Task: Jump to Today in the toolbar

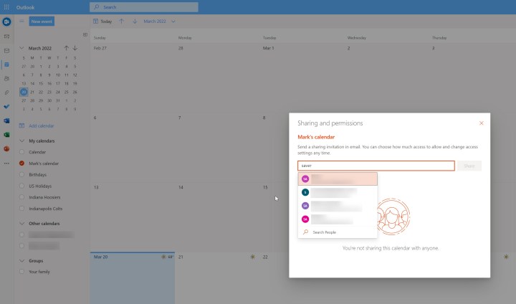Action: point(102,22)
